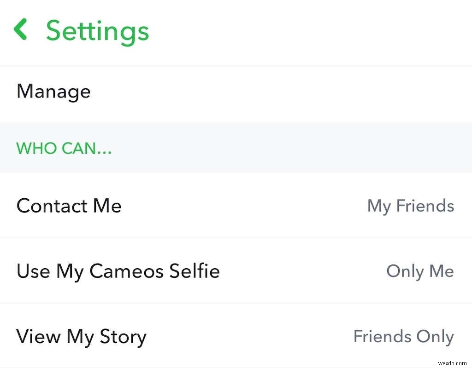Open the Manage option

point(53,91)
